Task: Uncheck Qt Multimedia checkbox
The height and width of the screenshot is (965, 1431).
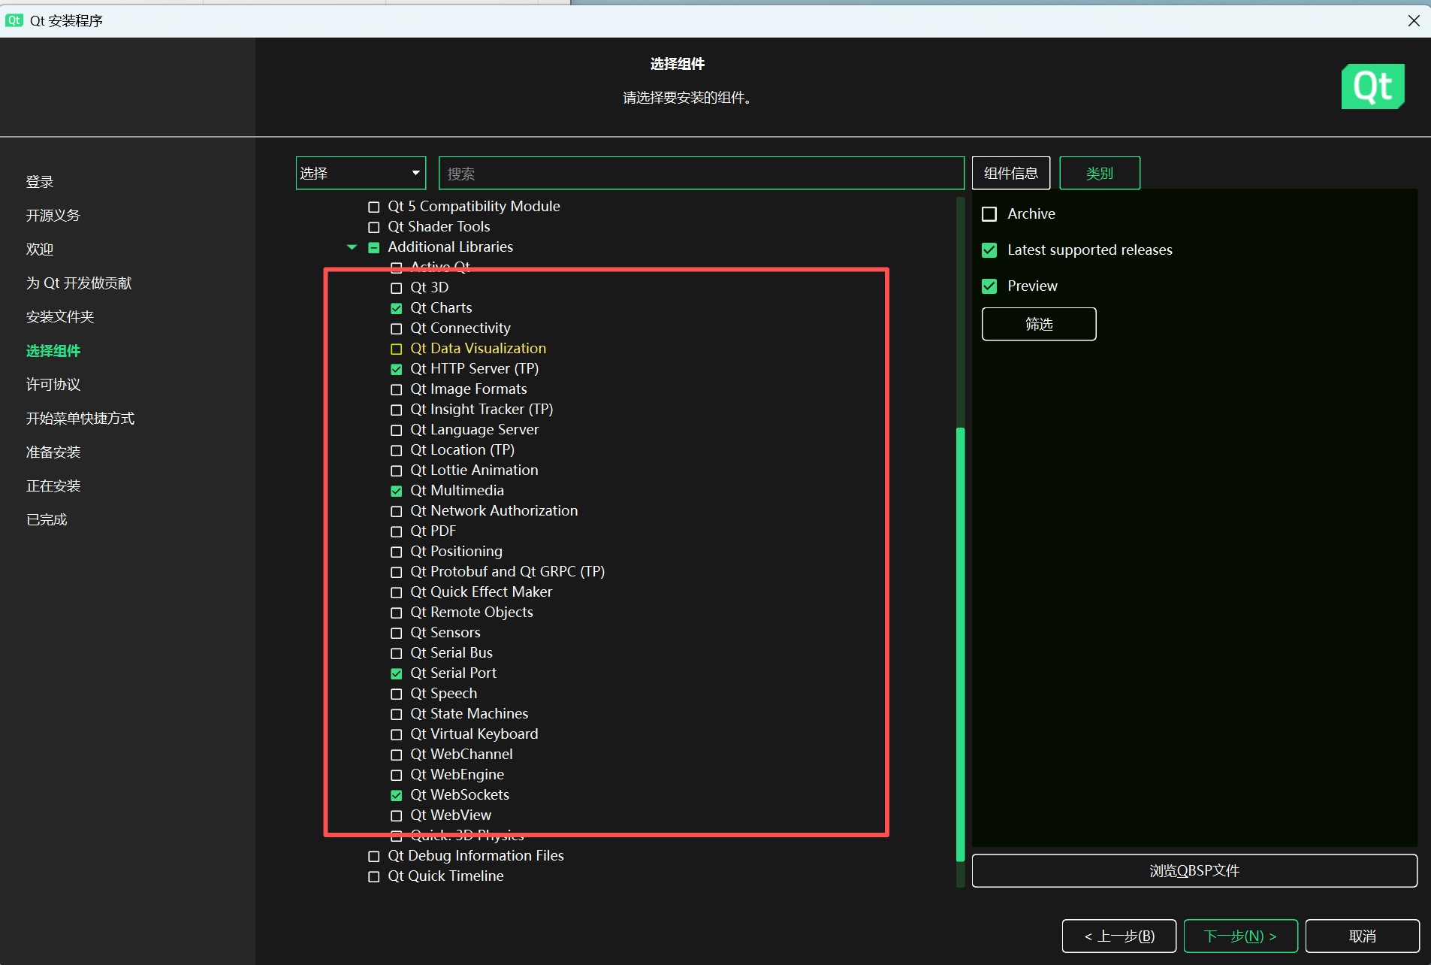Action: click(x=396, y=491)
